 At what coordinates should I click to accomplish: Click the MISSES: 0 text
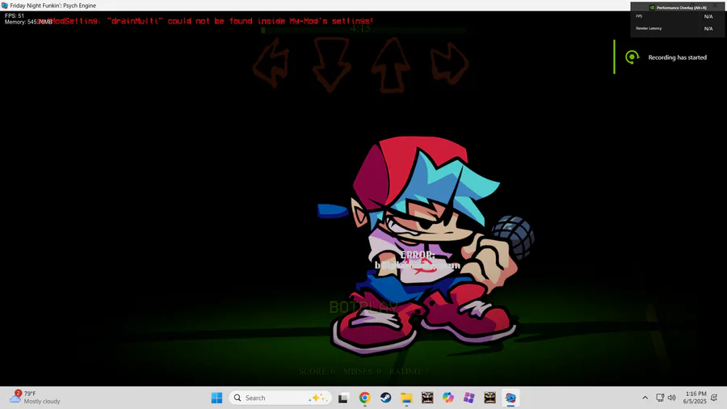point(362,372)
